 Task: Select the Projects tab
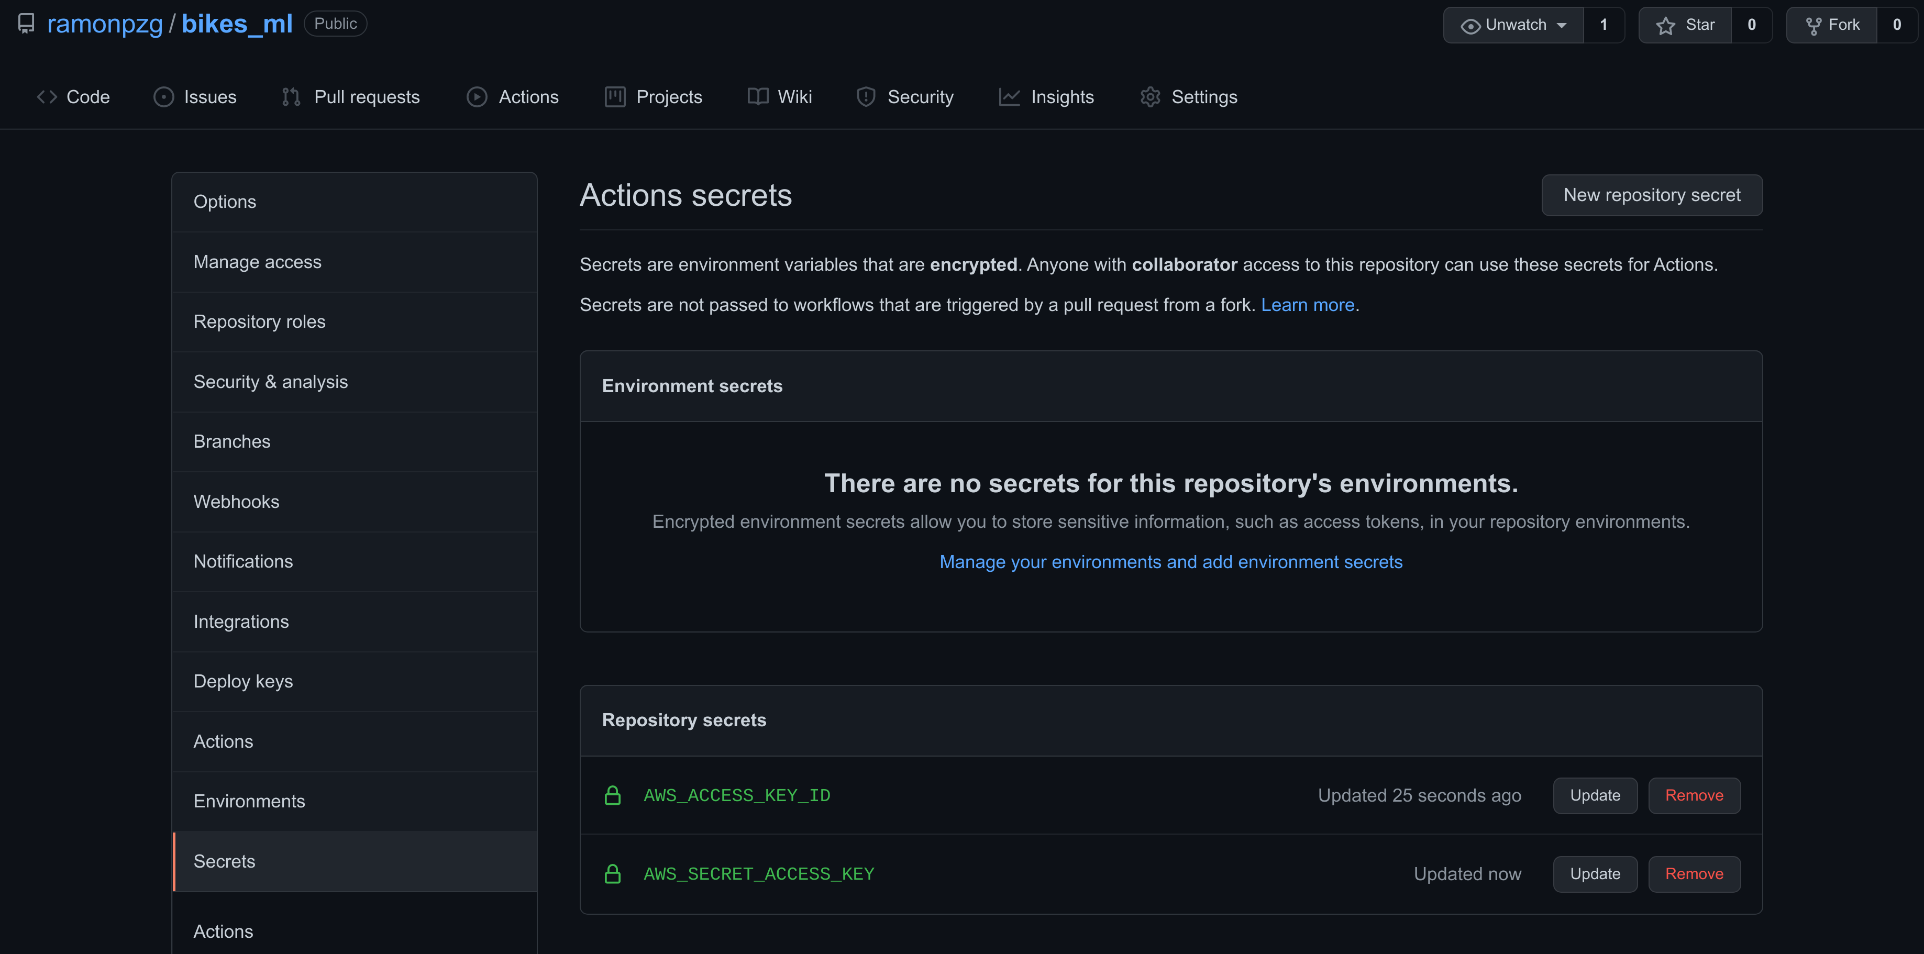click(654, 97)
